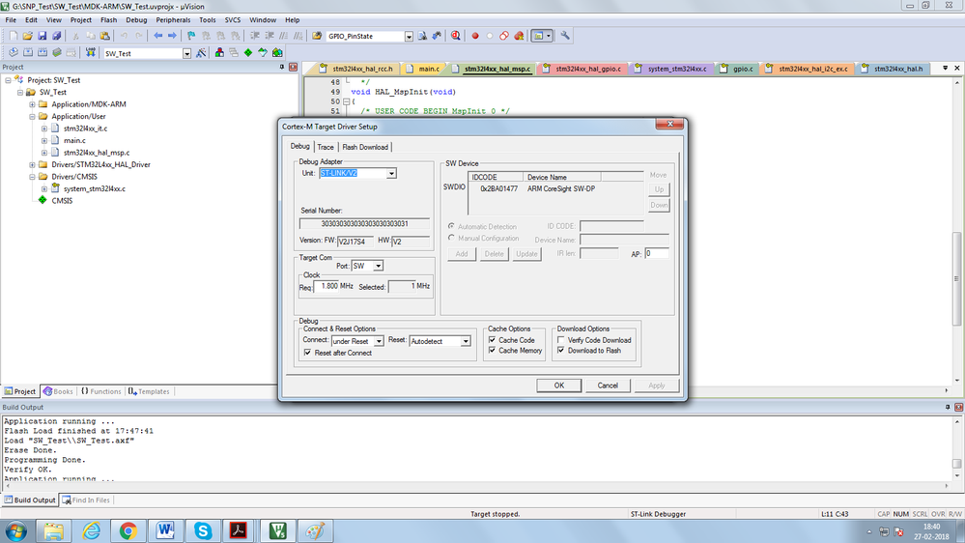The width and height of the screenshot is (965, 543).
Task: Kill all breakpoints using the toolbar icon
Action: (x=519, y=37)
